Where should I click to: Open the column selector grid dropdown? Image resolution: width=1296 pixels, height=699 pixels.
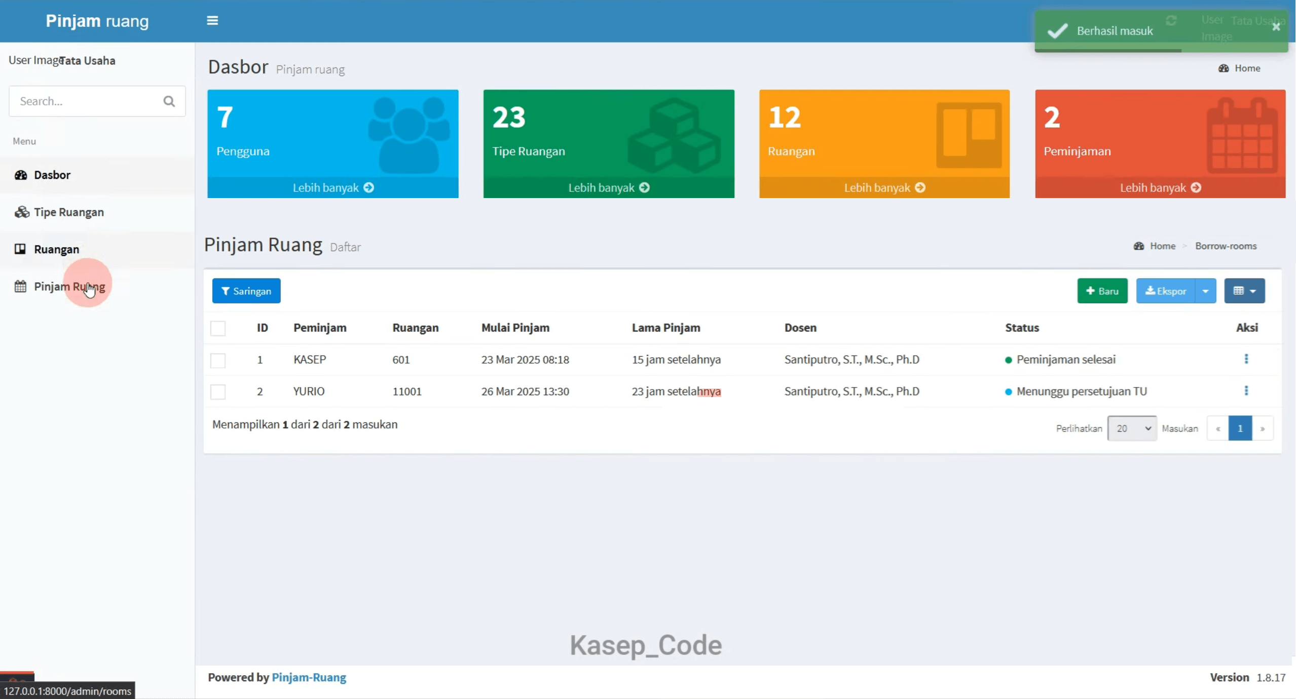1245,291
